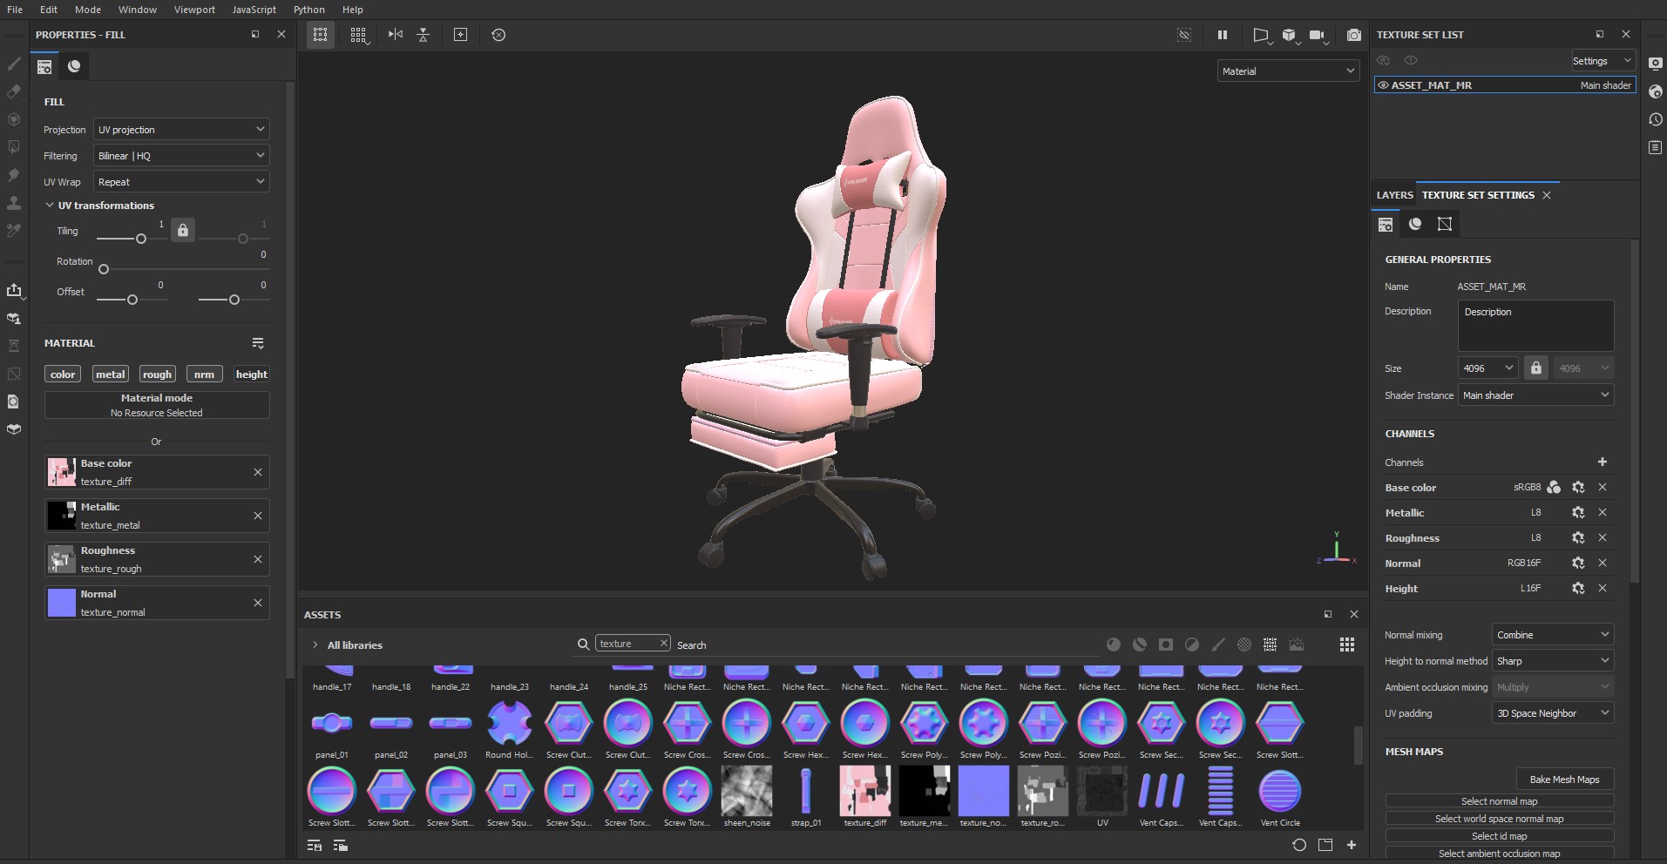Image resolution: width=1667 pixels, height=864 pixels.
Task: Select the Paint brush tool
Action: tap(14, 64)
